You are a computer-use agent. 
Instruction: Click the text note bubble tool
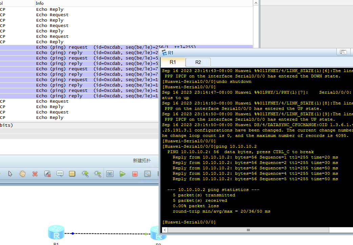click(x=60, y=174)
